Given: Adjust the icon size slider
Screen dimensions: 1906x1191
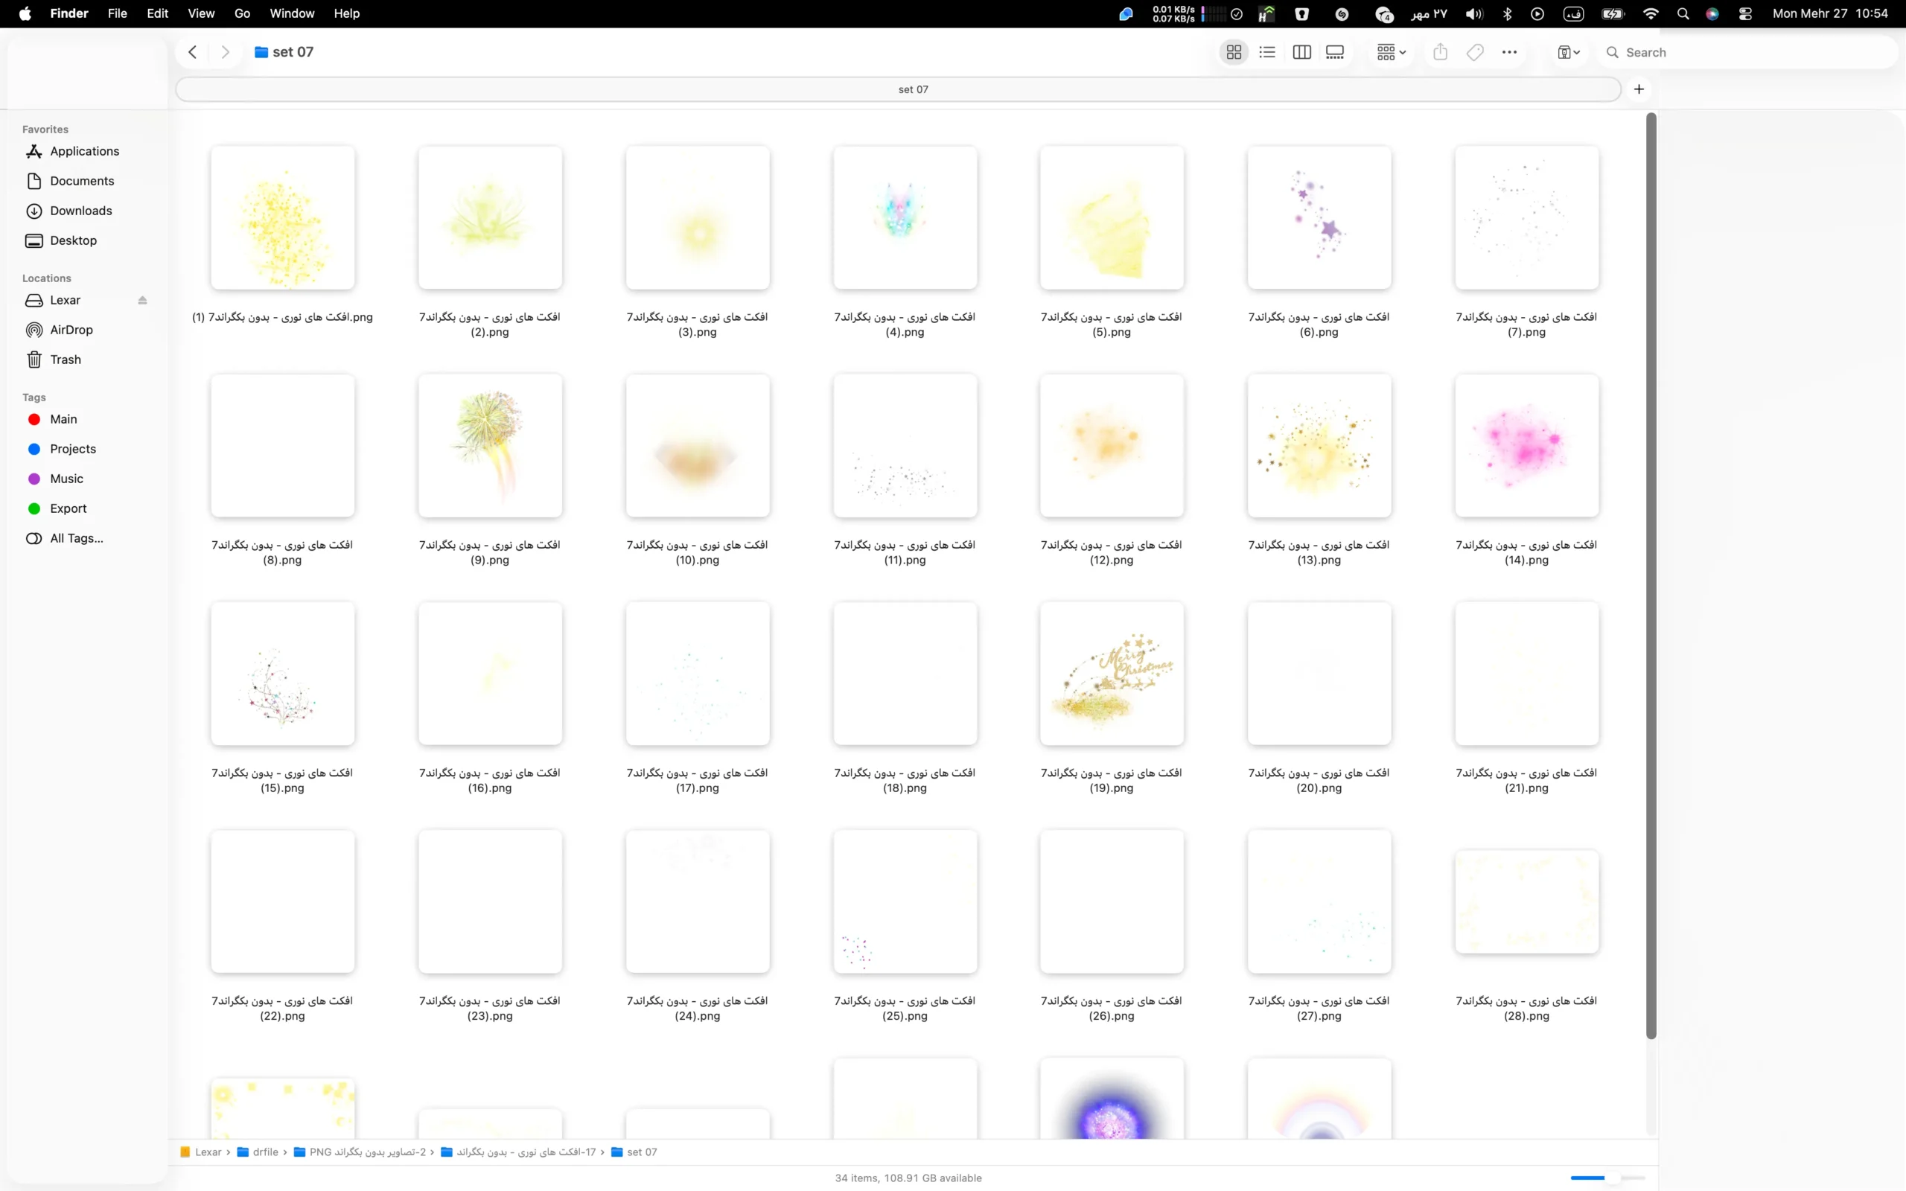Looking at the screenshot, I should [x=1607, y=1178].
